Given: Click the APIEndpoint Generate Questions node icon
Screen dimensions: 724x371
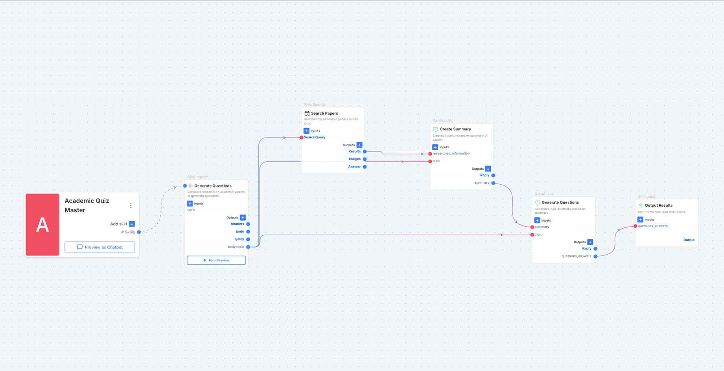Looking at the screenshot, I should pos(190,186).
